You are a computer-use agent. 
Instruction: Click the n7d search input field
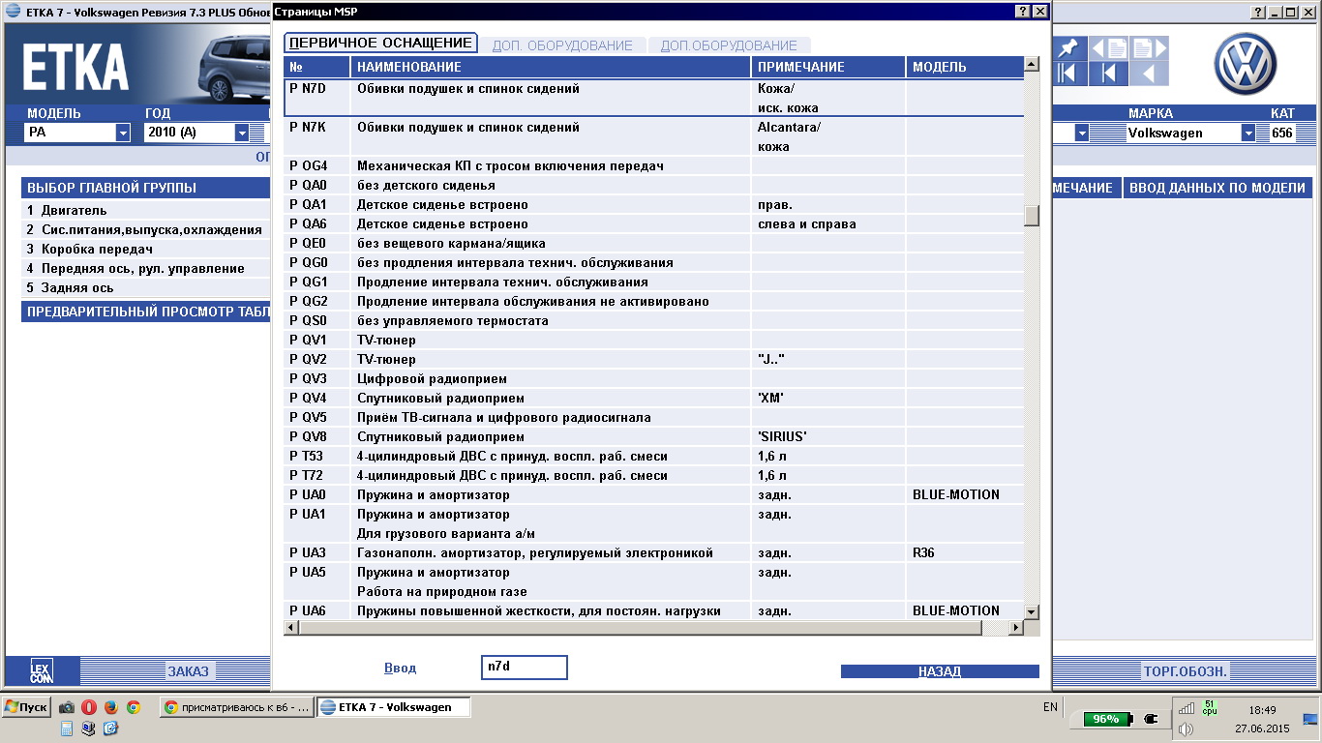pyautogui.click(x=524, y=668)
